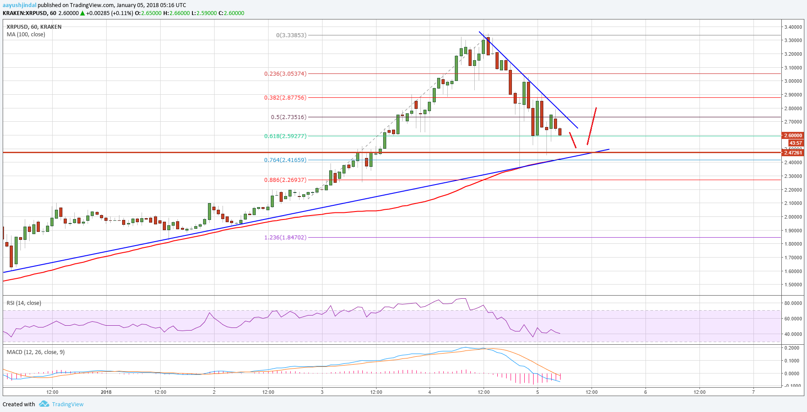Click the 2018 label on the time axis
Screen dimensions: 807x412
[106, 392]
